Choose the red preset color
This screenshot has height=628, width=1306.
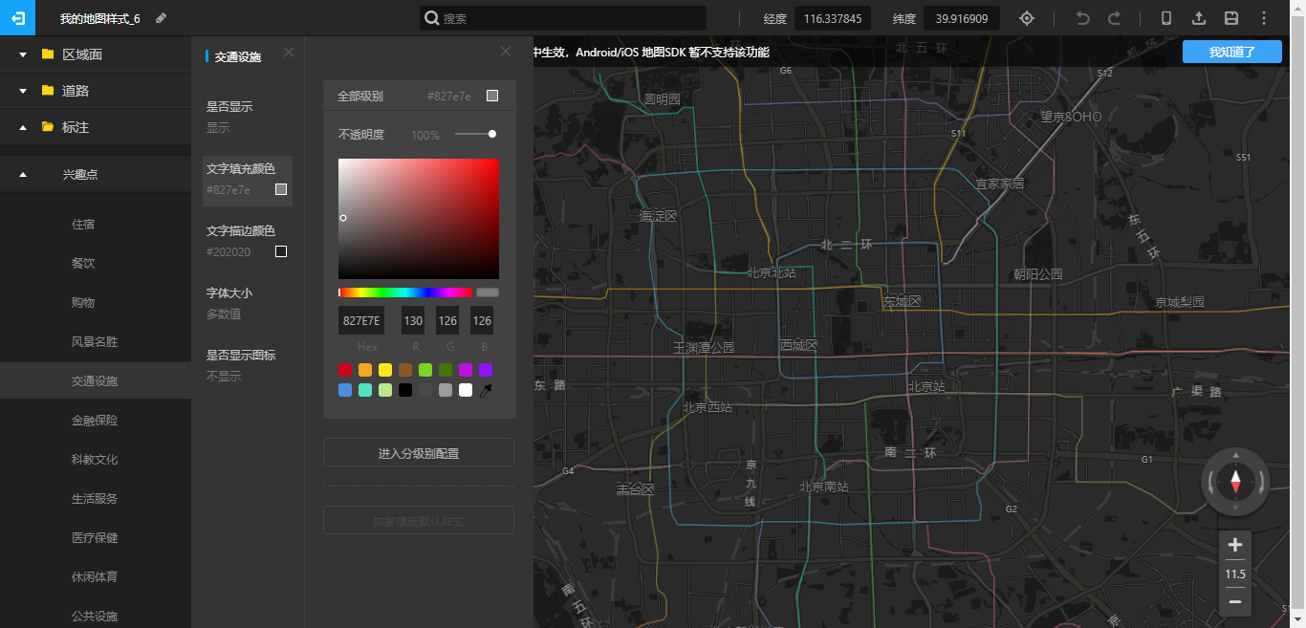click(x=345, y=370)
